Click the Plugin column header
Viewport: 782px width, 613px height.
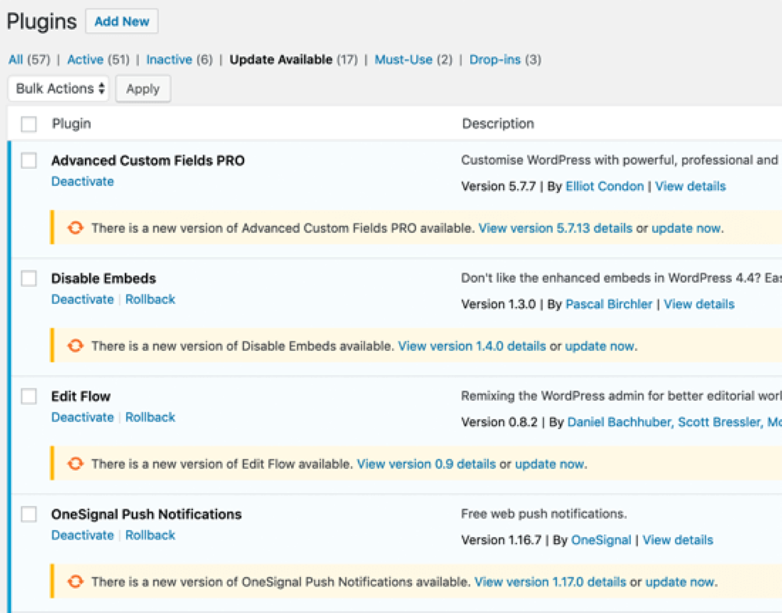(71, 124)
